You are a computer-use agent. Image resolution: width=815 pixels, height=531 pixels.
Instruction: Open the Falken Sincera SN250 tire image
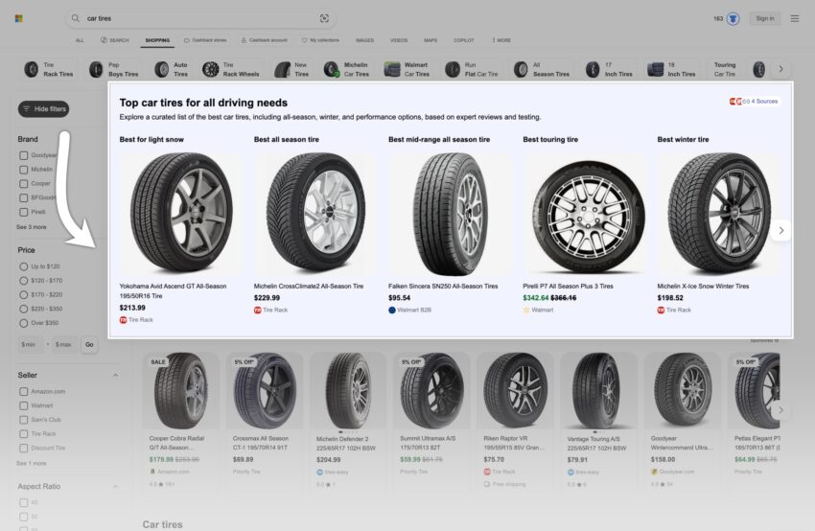tap(450, 213)
